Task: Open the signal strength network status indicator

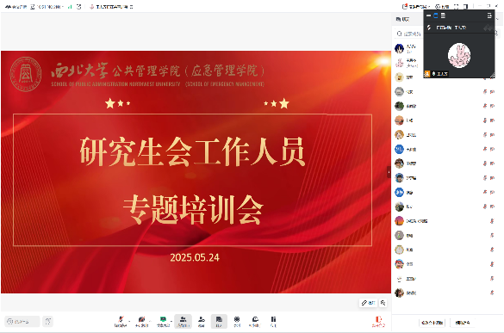Action: click(x=70, y=6)
